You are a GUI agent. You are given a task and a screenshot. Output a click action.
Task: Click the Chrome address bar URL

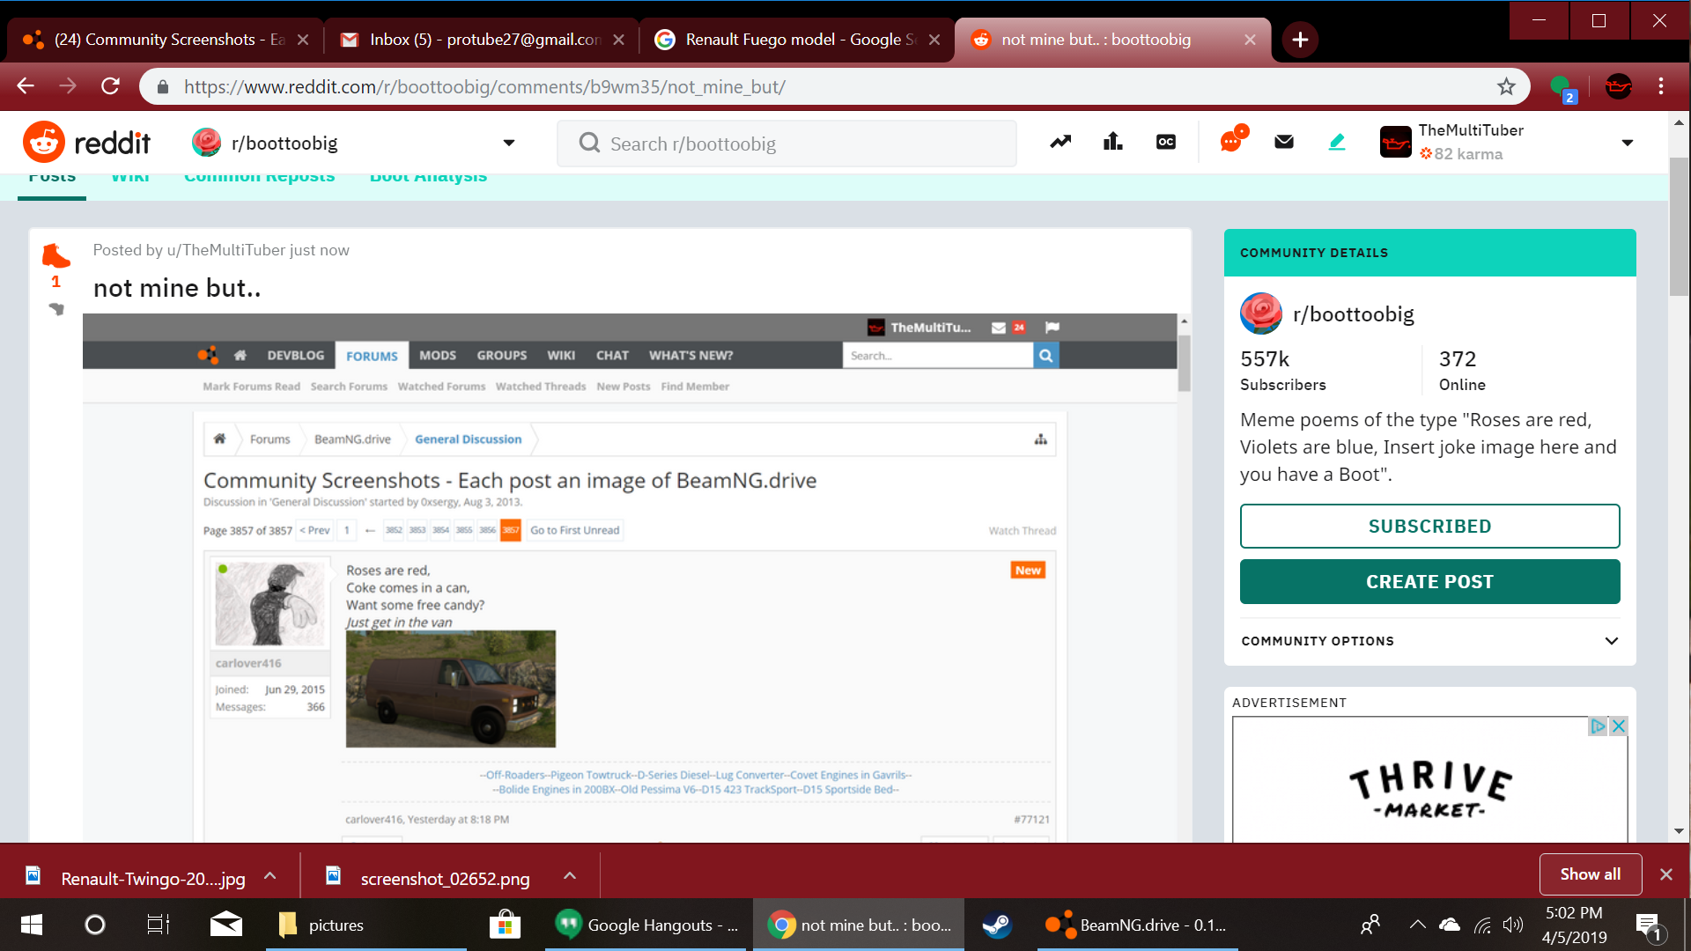click(x=484, y=87)
